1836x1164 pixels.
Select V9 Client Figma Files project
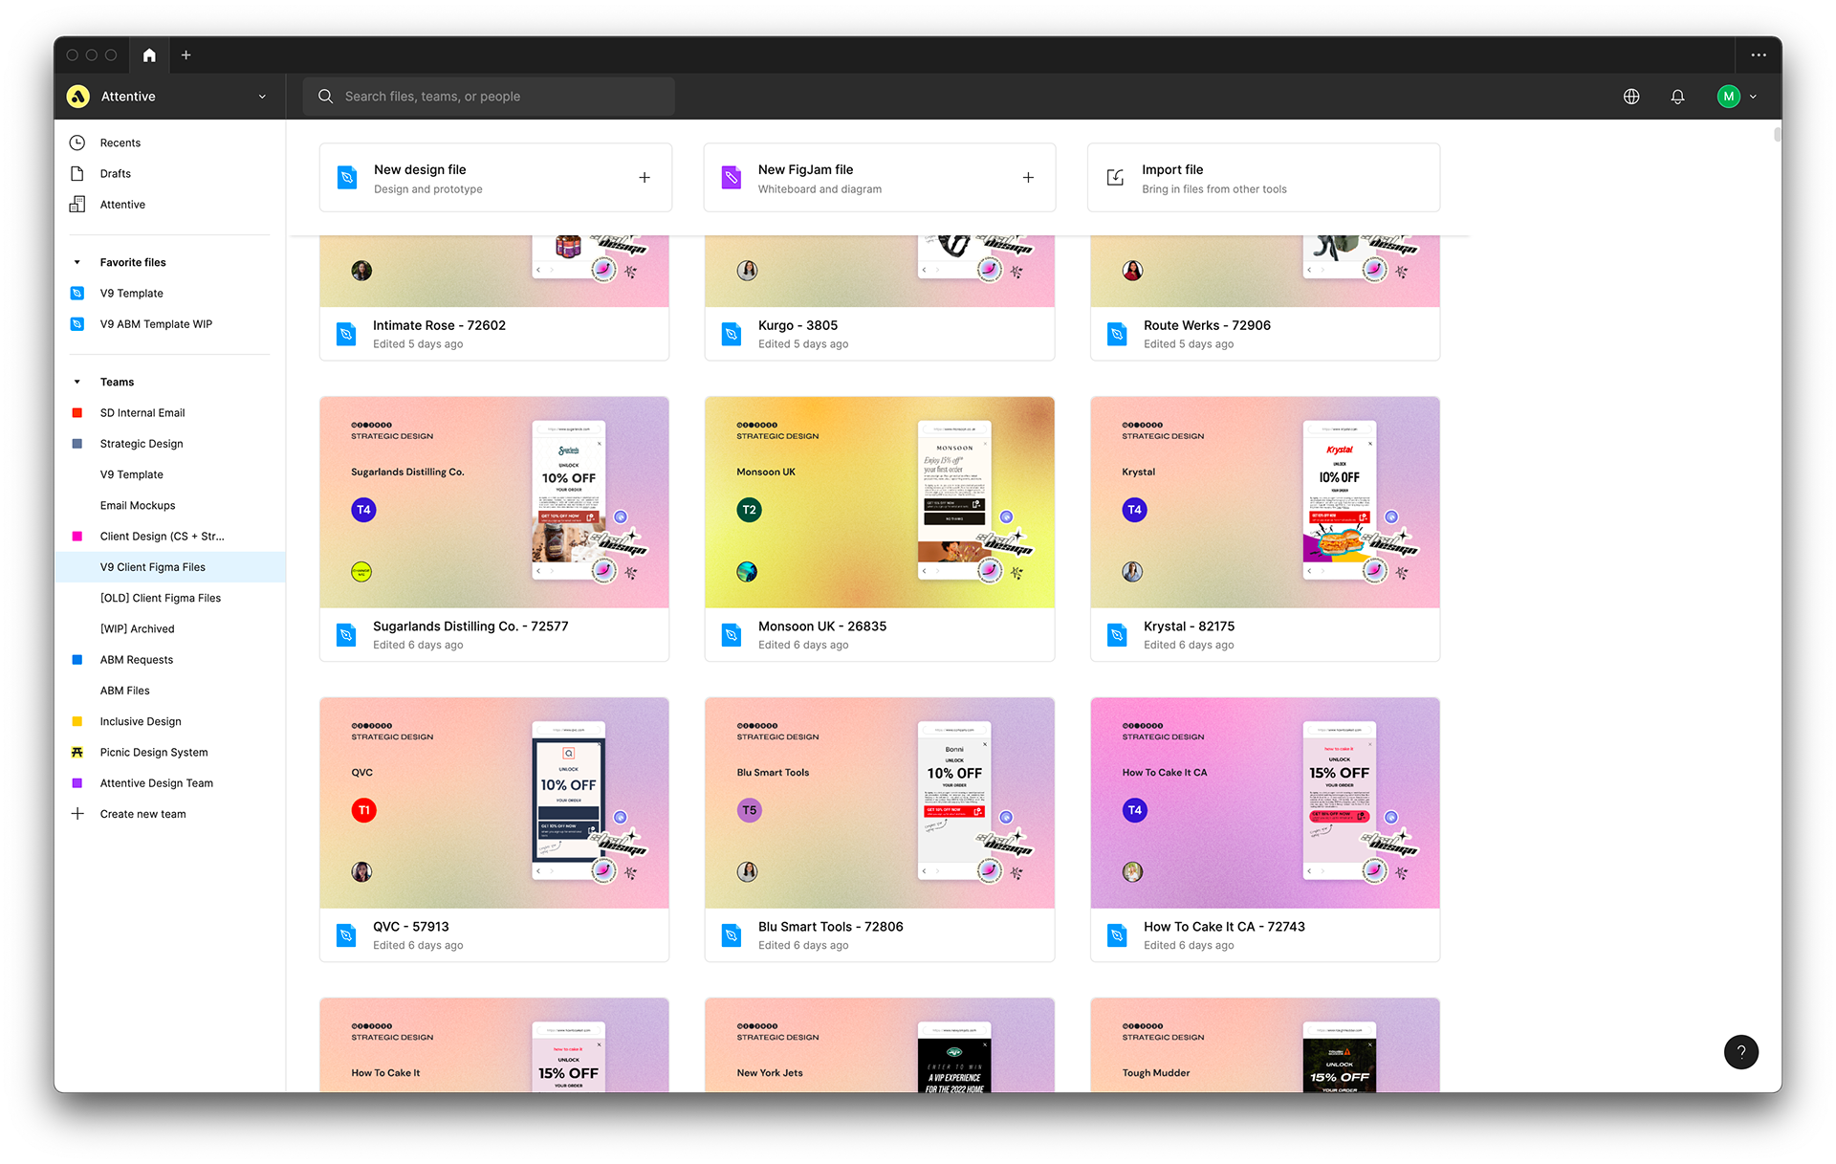pyautogui.click(x=170, y=567)
